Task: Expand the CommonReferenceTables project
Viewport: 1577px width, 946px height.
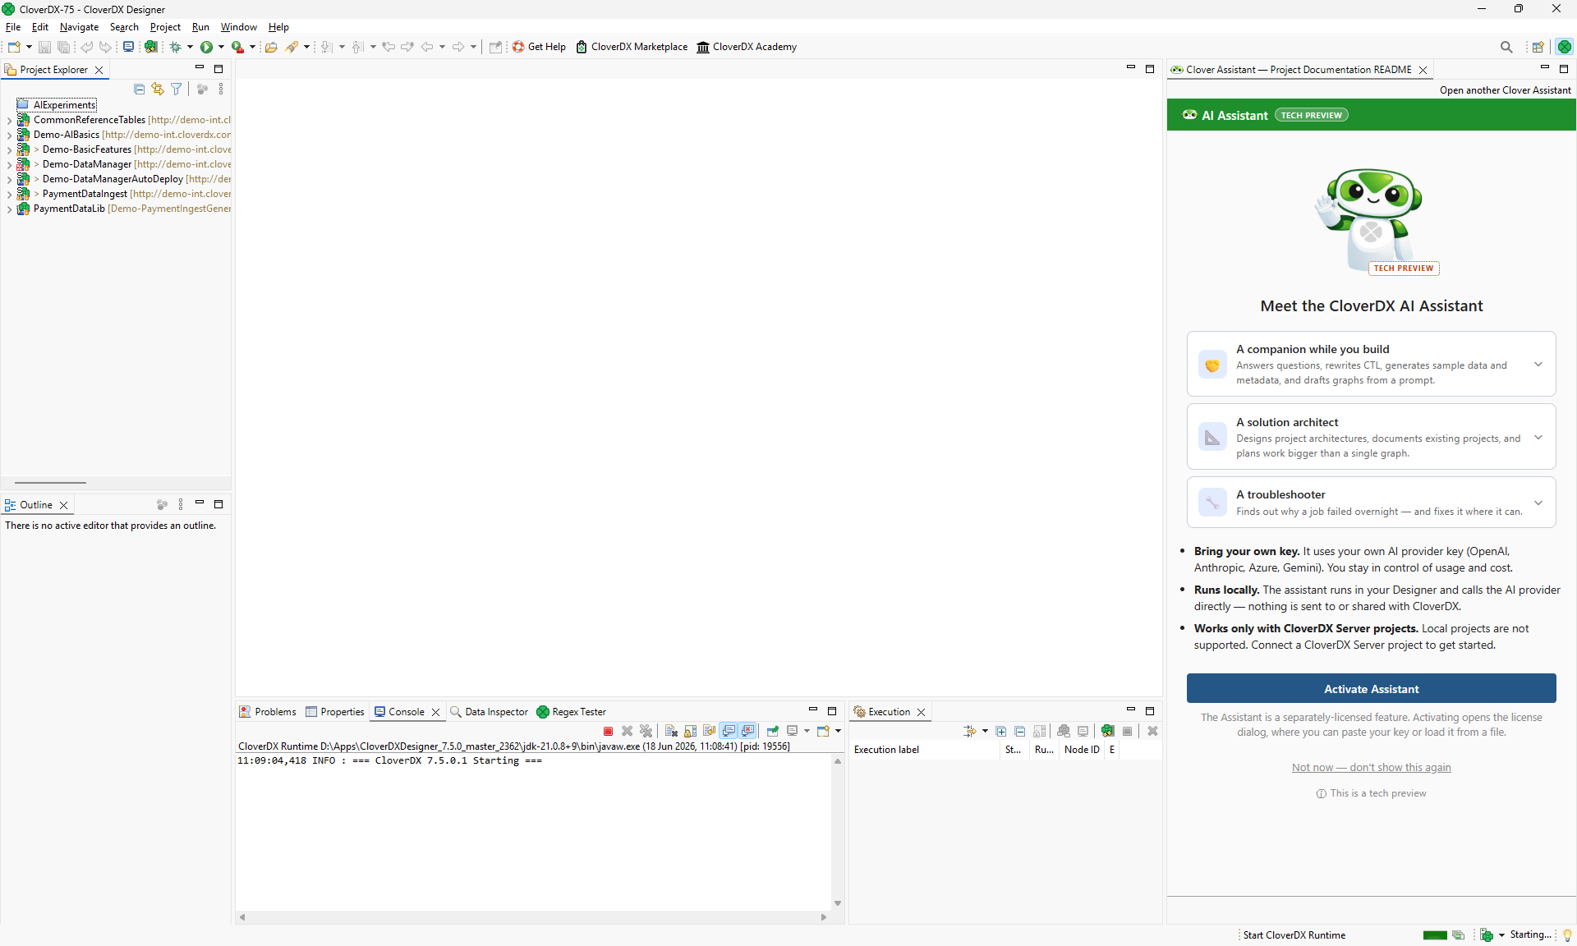Action: click(x=9, y=121)
